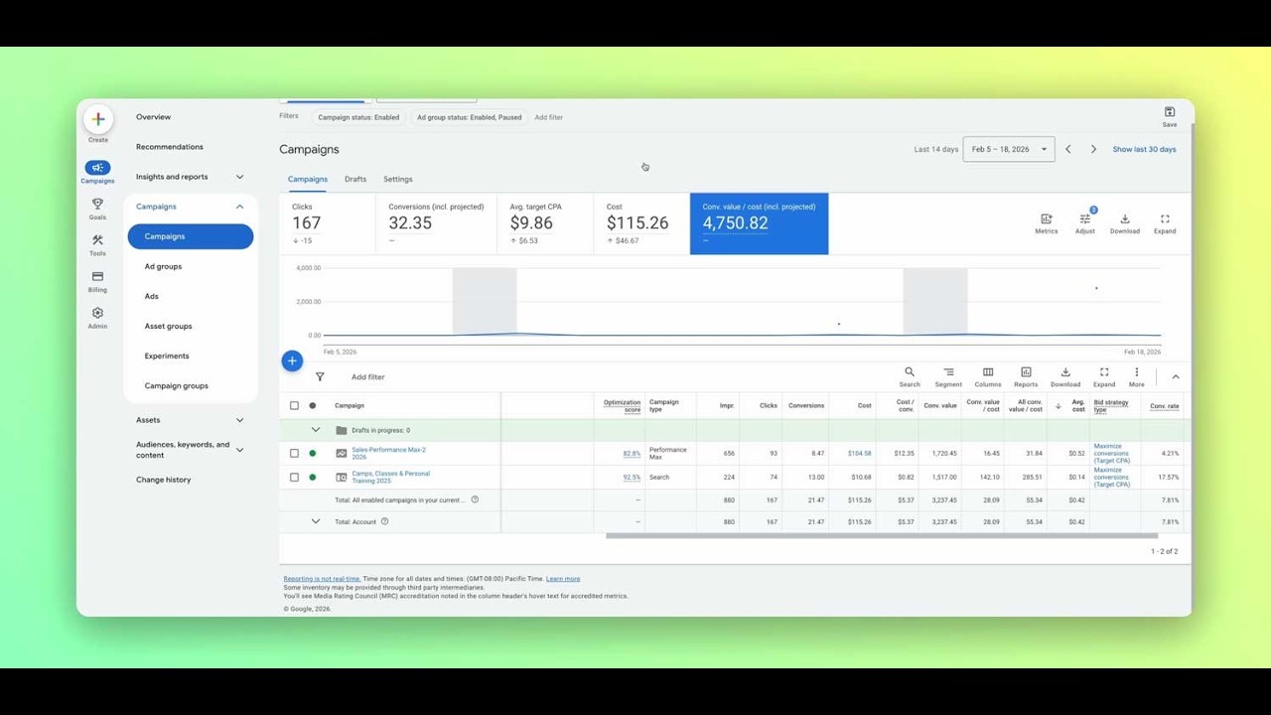Click the blue plus new campaign button
This screenshot has width=1271, height=715.
coord(292,361)
